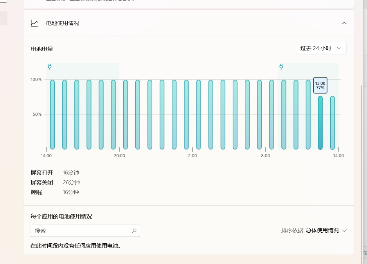This screenshot has height=264, width=367.
Task: Open the 过去 24 小时 time range dropdown
Action: point(321,48)
